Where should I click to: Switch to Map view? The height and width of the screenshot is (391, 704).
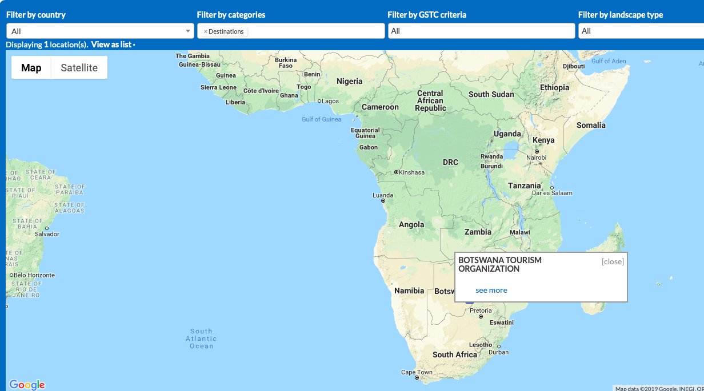[x=31, y=67]
